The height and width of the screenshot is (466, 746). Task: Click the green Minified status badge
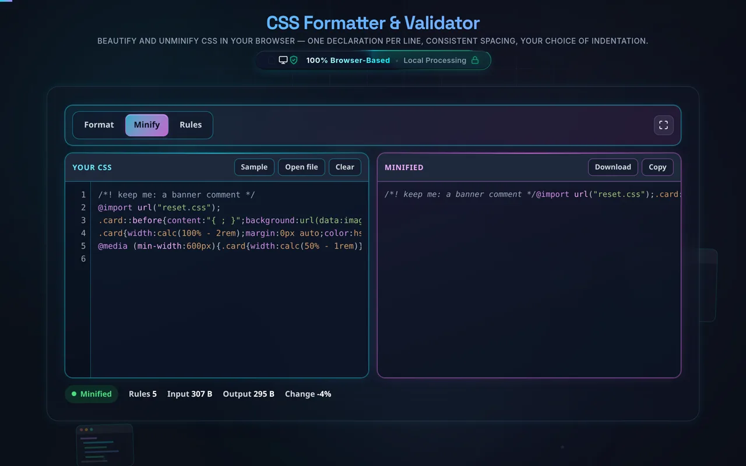92,394
